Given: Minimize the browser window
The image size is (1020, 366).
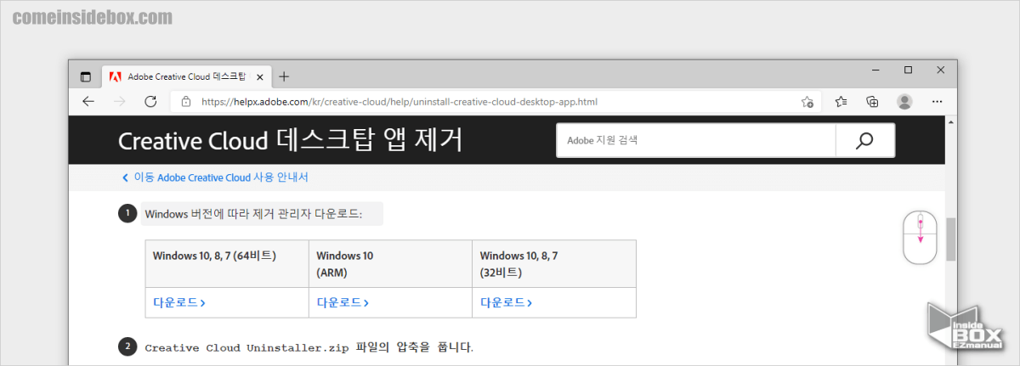Looking at the screenshot, I should pyautogui.click(x=875, y=70).
